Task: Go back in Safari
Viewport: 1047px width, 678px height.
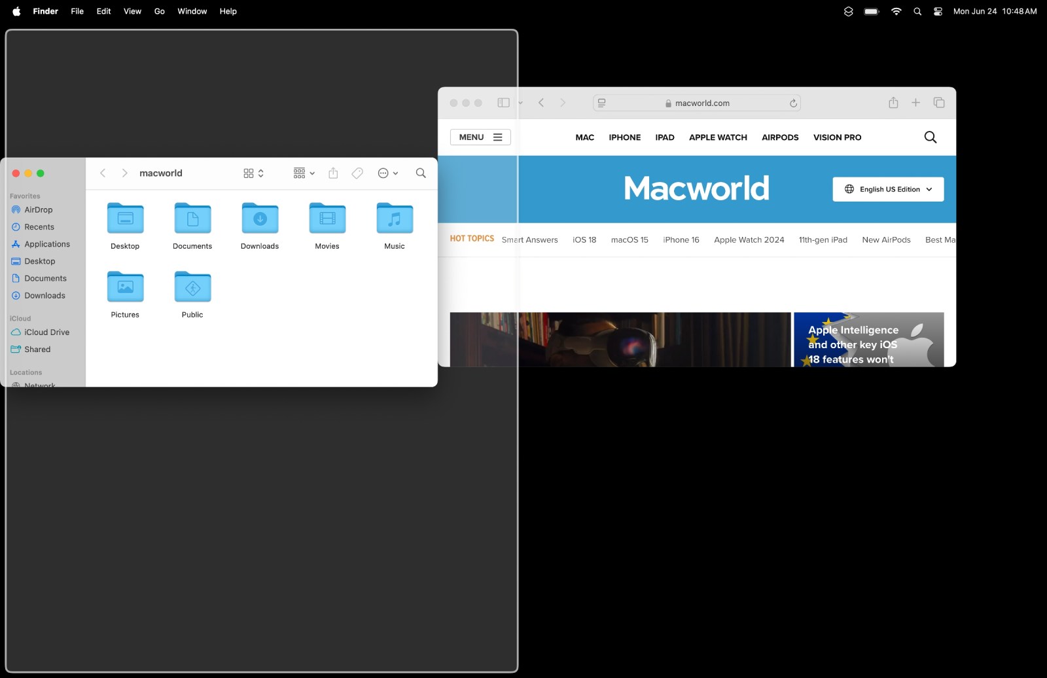Action: click(541, 103)
